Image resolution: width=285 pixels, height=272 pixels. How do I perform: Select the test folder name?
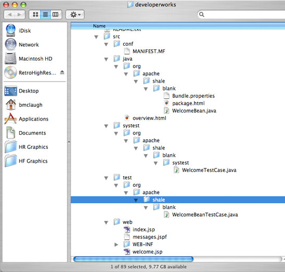coord(127,177)
